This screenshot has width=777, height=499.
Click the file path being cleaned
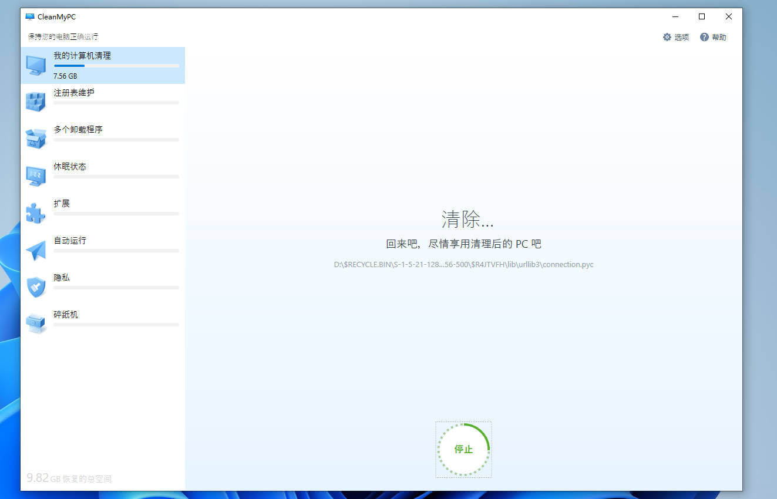[463, 264]
